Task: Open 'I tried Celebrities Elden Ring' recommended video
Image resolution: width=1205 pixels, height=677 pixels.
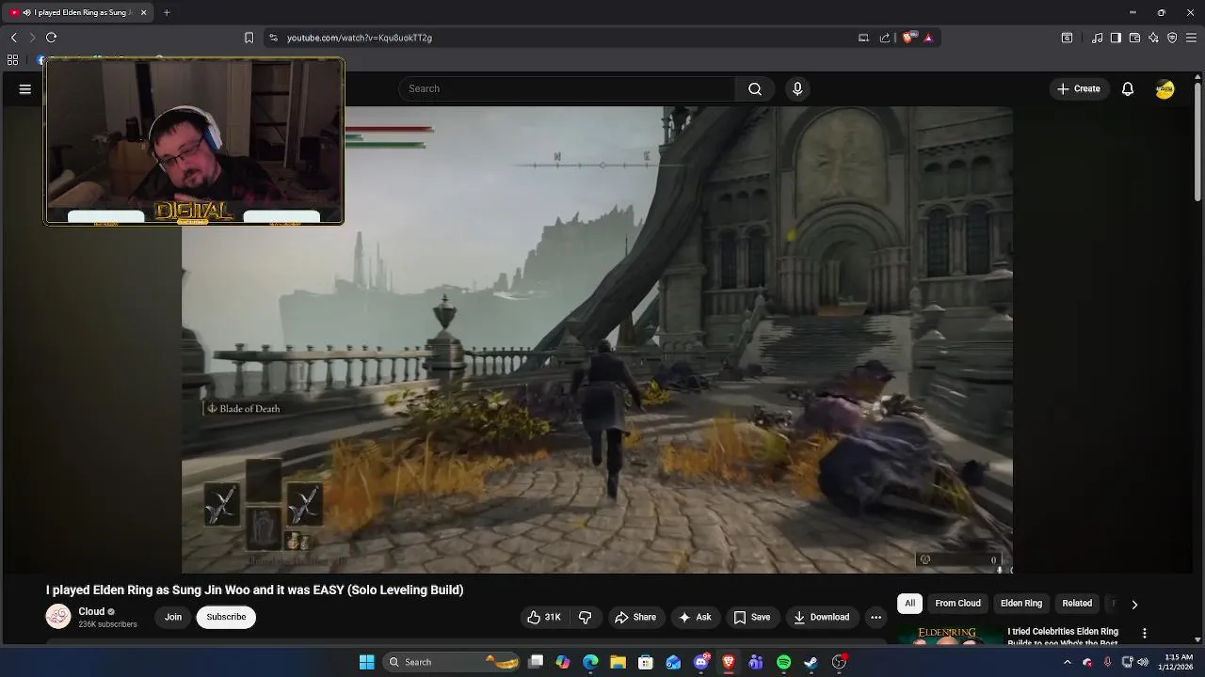Action: point(1063,637)
